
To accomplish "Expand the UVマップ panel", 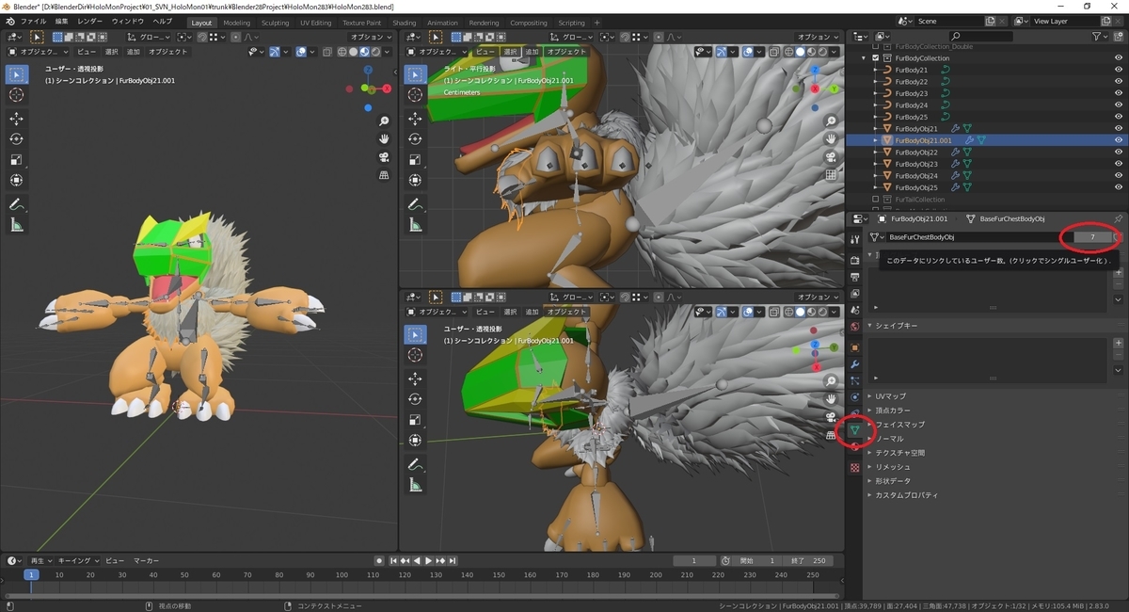I will (x=891, y=396).
